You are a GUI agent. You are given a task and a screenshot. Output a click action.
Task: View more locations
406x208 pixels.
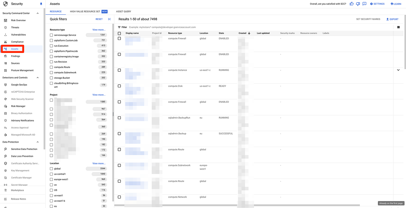click(x=99, y=163)
